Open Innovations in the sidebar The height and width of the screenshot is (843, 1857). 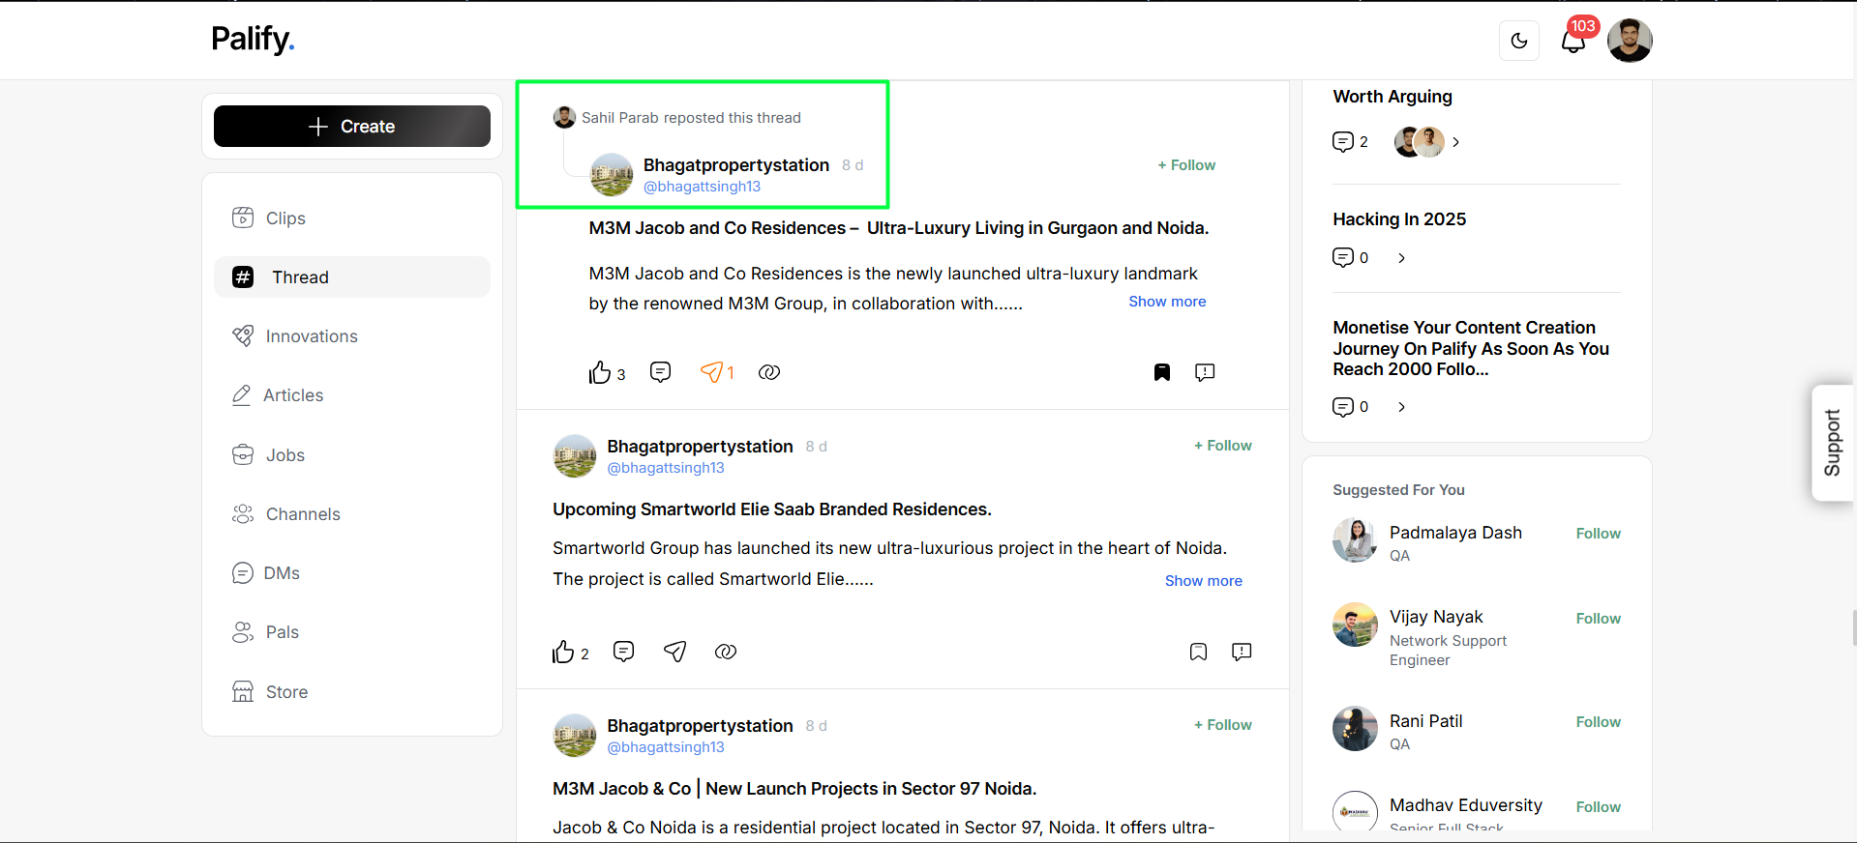tap(352, 336)
